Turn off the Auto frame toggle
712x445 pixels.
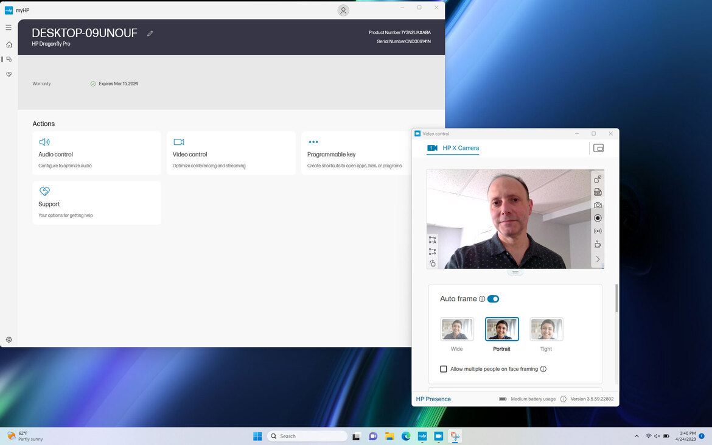(493, 299)
